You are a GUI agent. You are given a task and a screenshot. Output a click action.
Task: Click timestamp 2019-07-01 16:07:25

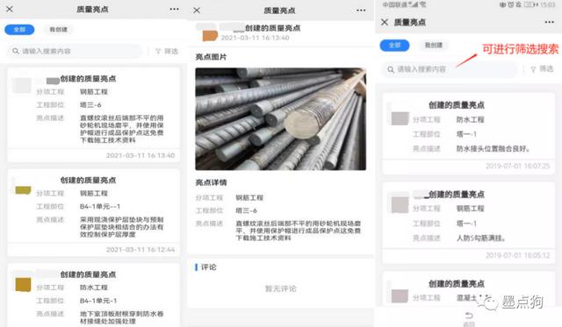(517, 166)
